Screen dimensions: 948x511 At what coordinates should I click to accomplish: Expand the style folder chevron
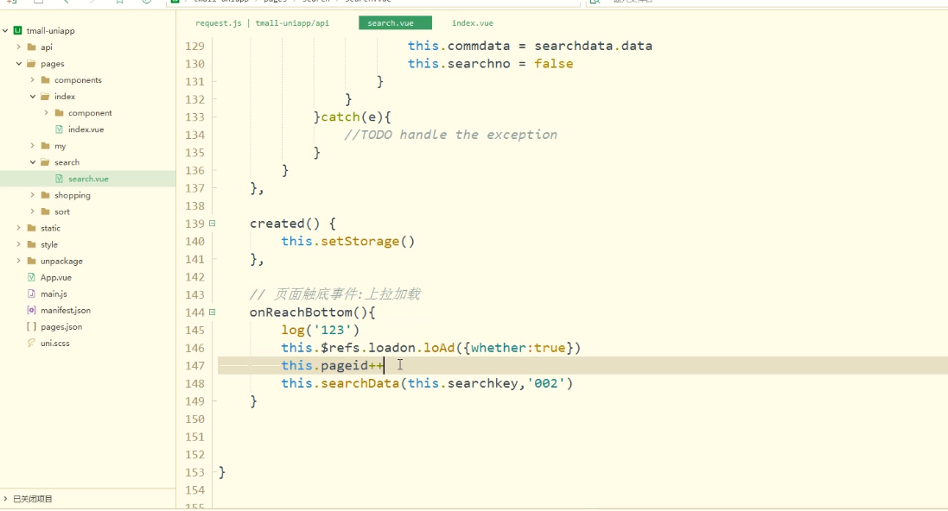point(18,244)
